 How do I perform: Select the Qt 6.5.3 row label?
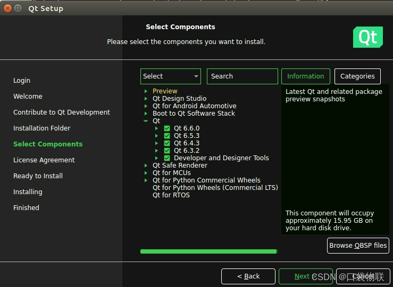(187, 136)
